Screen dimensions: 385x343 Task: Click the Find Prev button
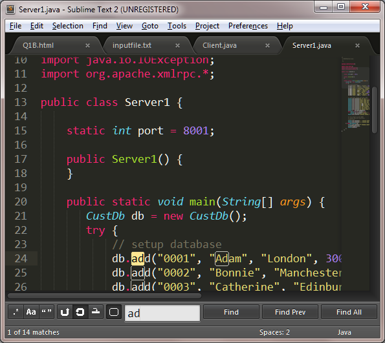coord(290,312)
